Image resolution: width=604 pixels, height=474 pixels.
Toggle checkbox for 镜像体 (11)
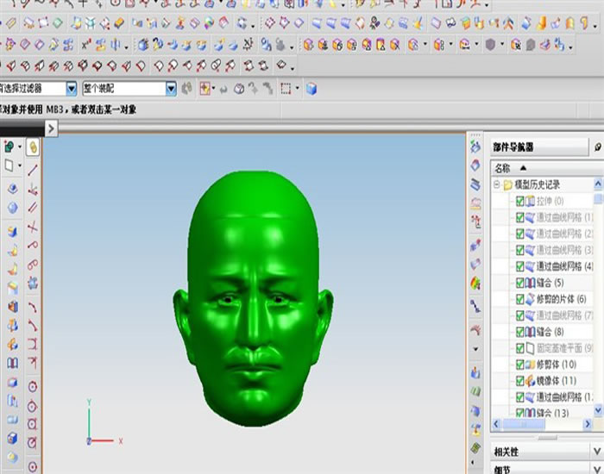tap(520, 381)
